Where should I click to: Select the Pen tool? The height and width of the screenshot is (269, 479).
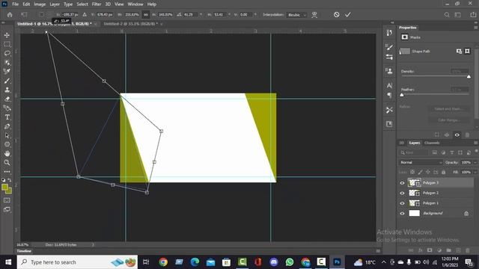7,126
